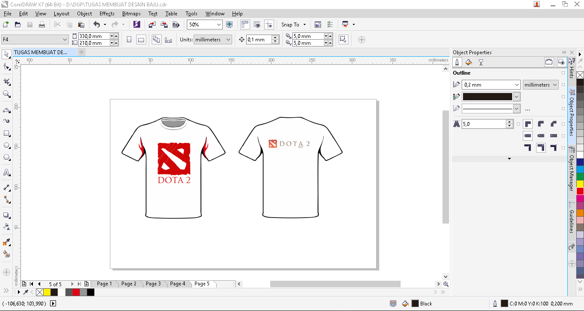Open the zoom level dropdown
Screen dimensions: 584x311
tap(219, 24)
